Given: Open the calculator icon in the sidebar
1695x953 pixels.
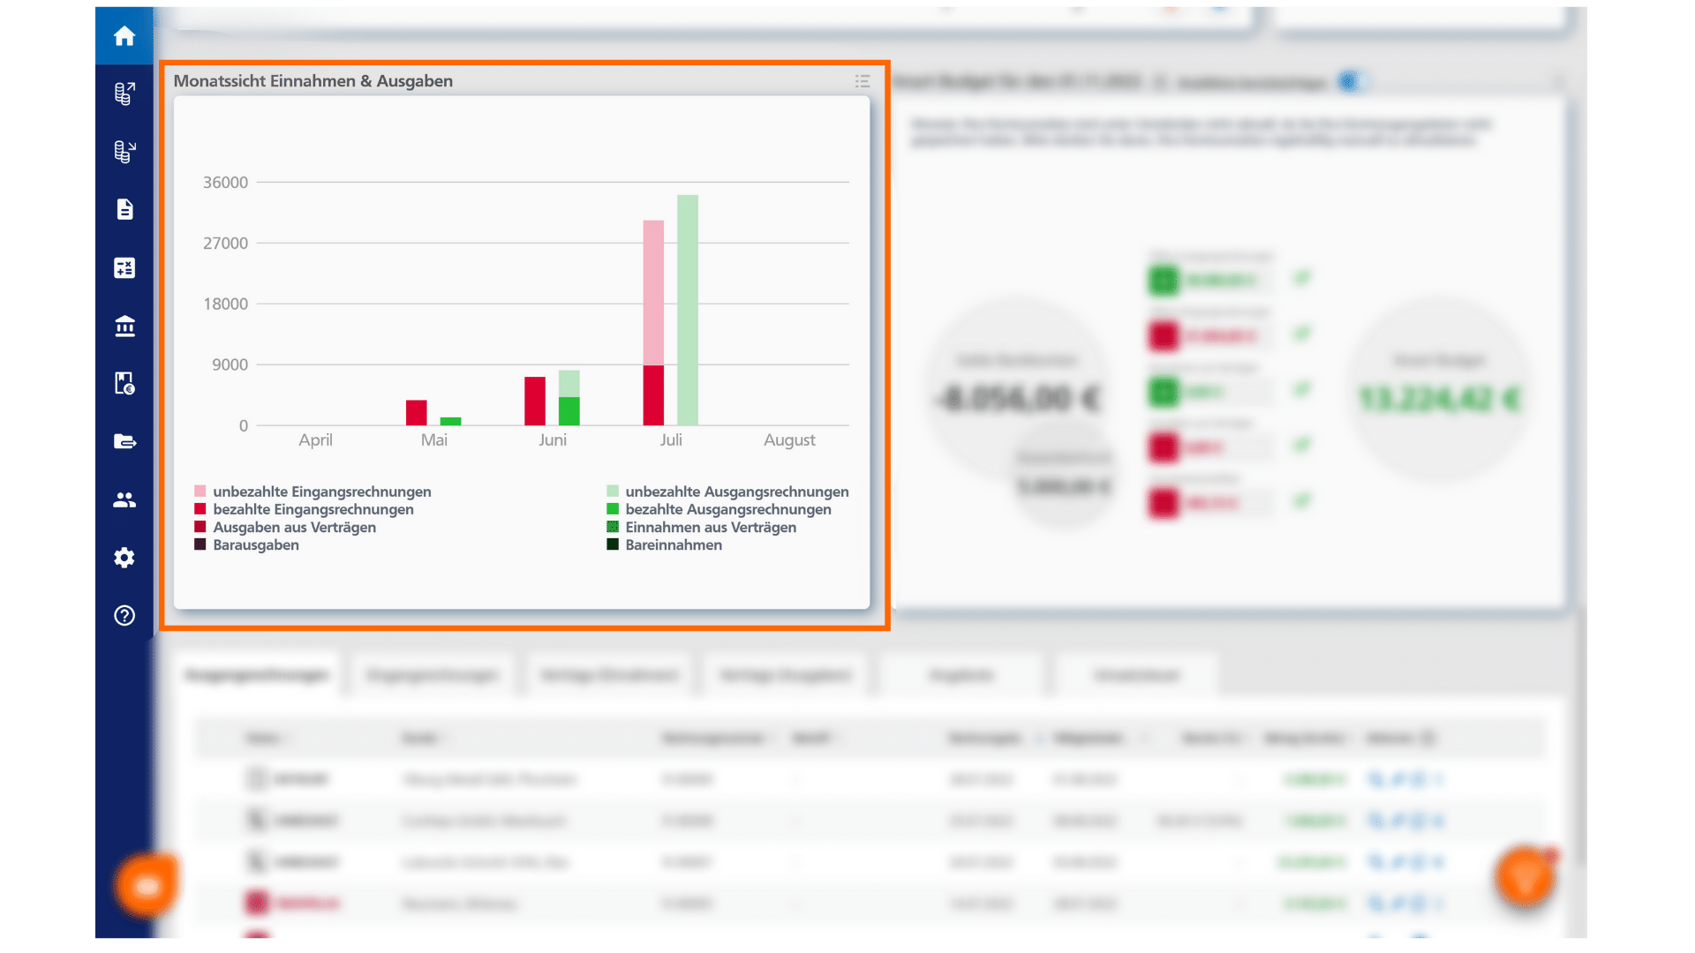Looking at the screenshot, I should [124, 267].
